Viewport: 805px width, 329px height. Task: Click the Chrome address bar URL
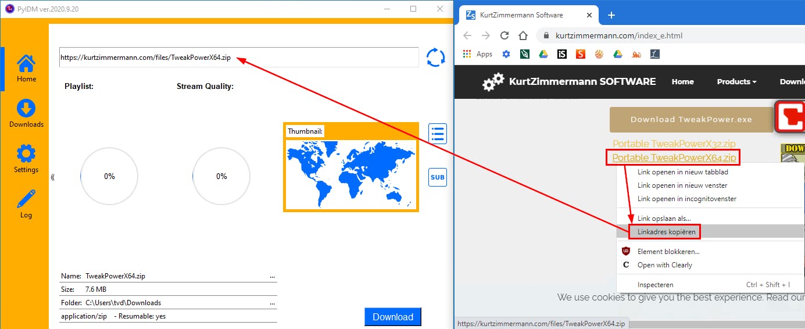click(x=619, y=35)
